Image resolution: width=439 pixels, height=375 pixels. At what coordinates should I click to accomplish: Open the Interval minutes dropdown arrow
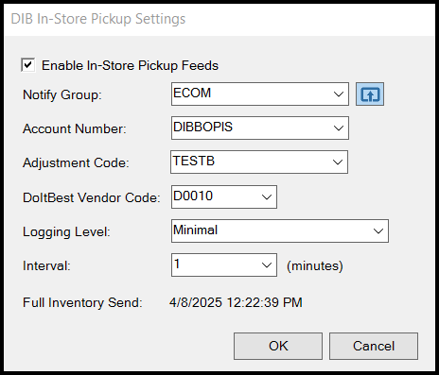point(267,265)
